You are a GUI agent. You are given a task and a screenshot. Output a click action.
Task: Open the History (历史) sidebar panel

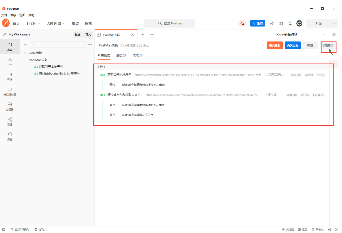coord(10,137)
